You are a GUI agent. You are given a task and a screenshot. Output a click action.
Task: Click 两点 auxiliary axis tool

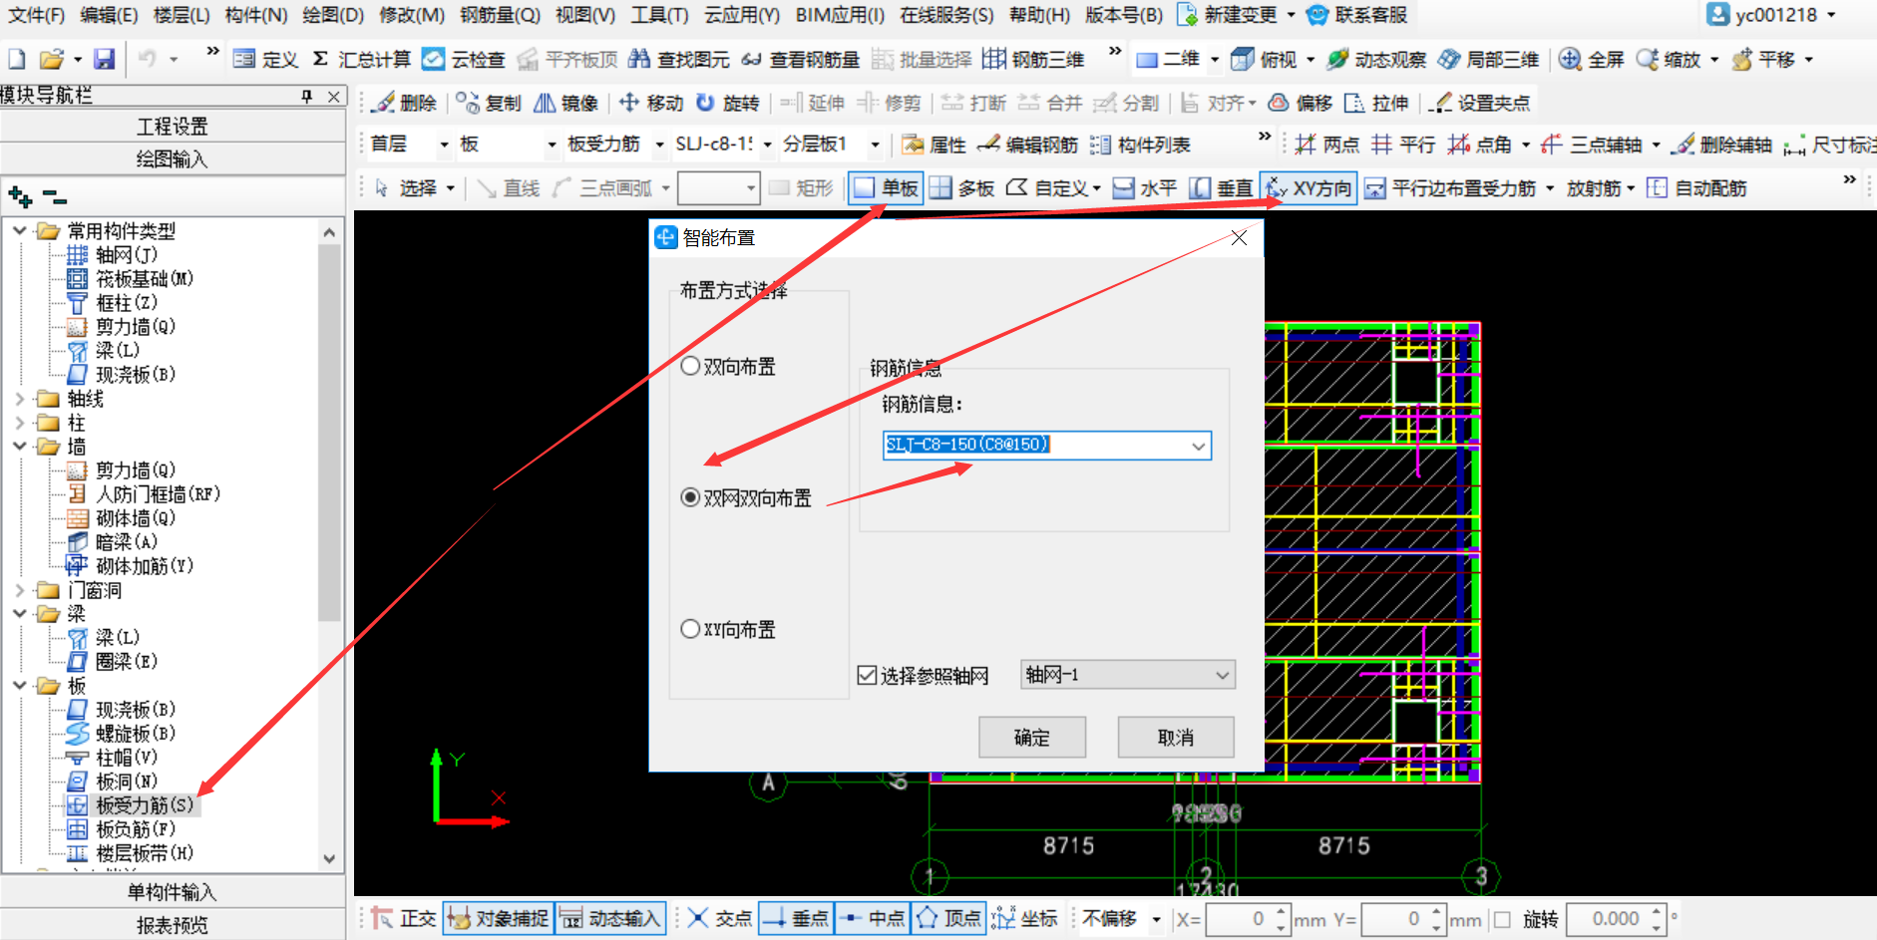[x=1326, y=145]
